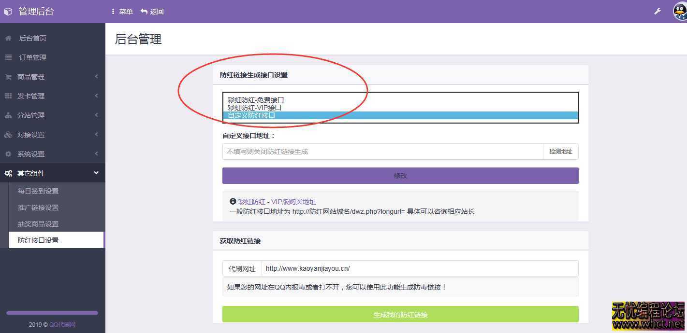Click the QQ avatar in top bar

[677, 11]
